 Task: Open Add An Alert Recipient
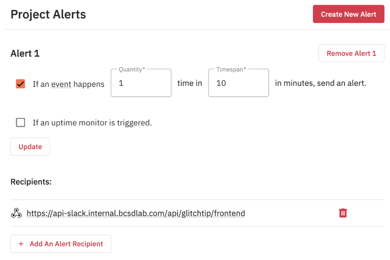(x=61, y=244)
